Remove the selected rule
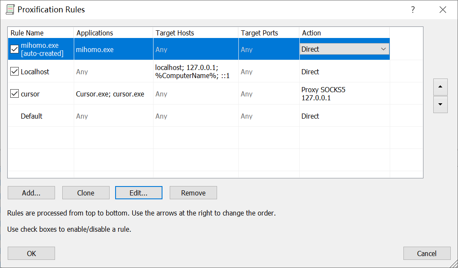 coord(193,193)
